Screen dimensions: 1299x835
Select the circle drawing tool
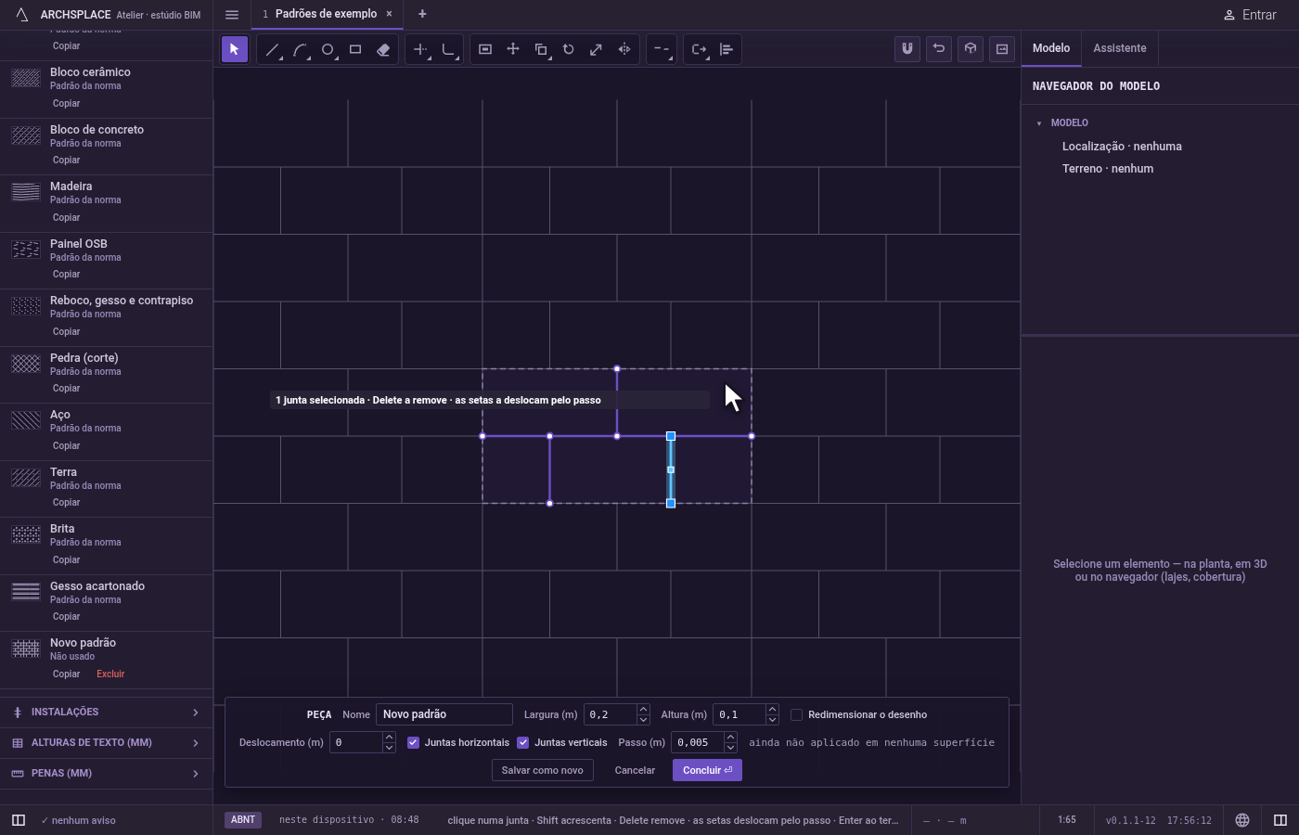tap(328, 49)
